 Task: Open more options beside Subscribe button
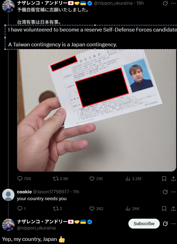pos(173,224)
